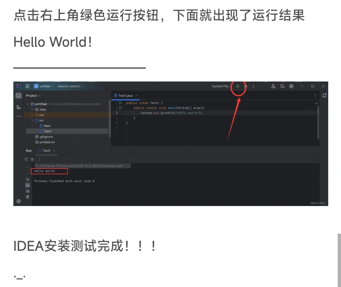Image resolution: width=341 pixels, height=287 pixels.
Task: Click the stop square in Run panel
Action: [x=32, y=159]
